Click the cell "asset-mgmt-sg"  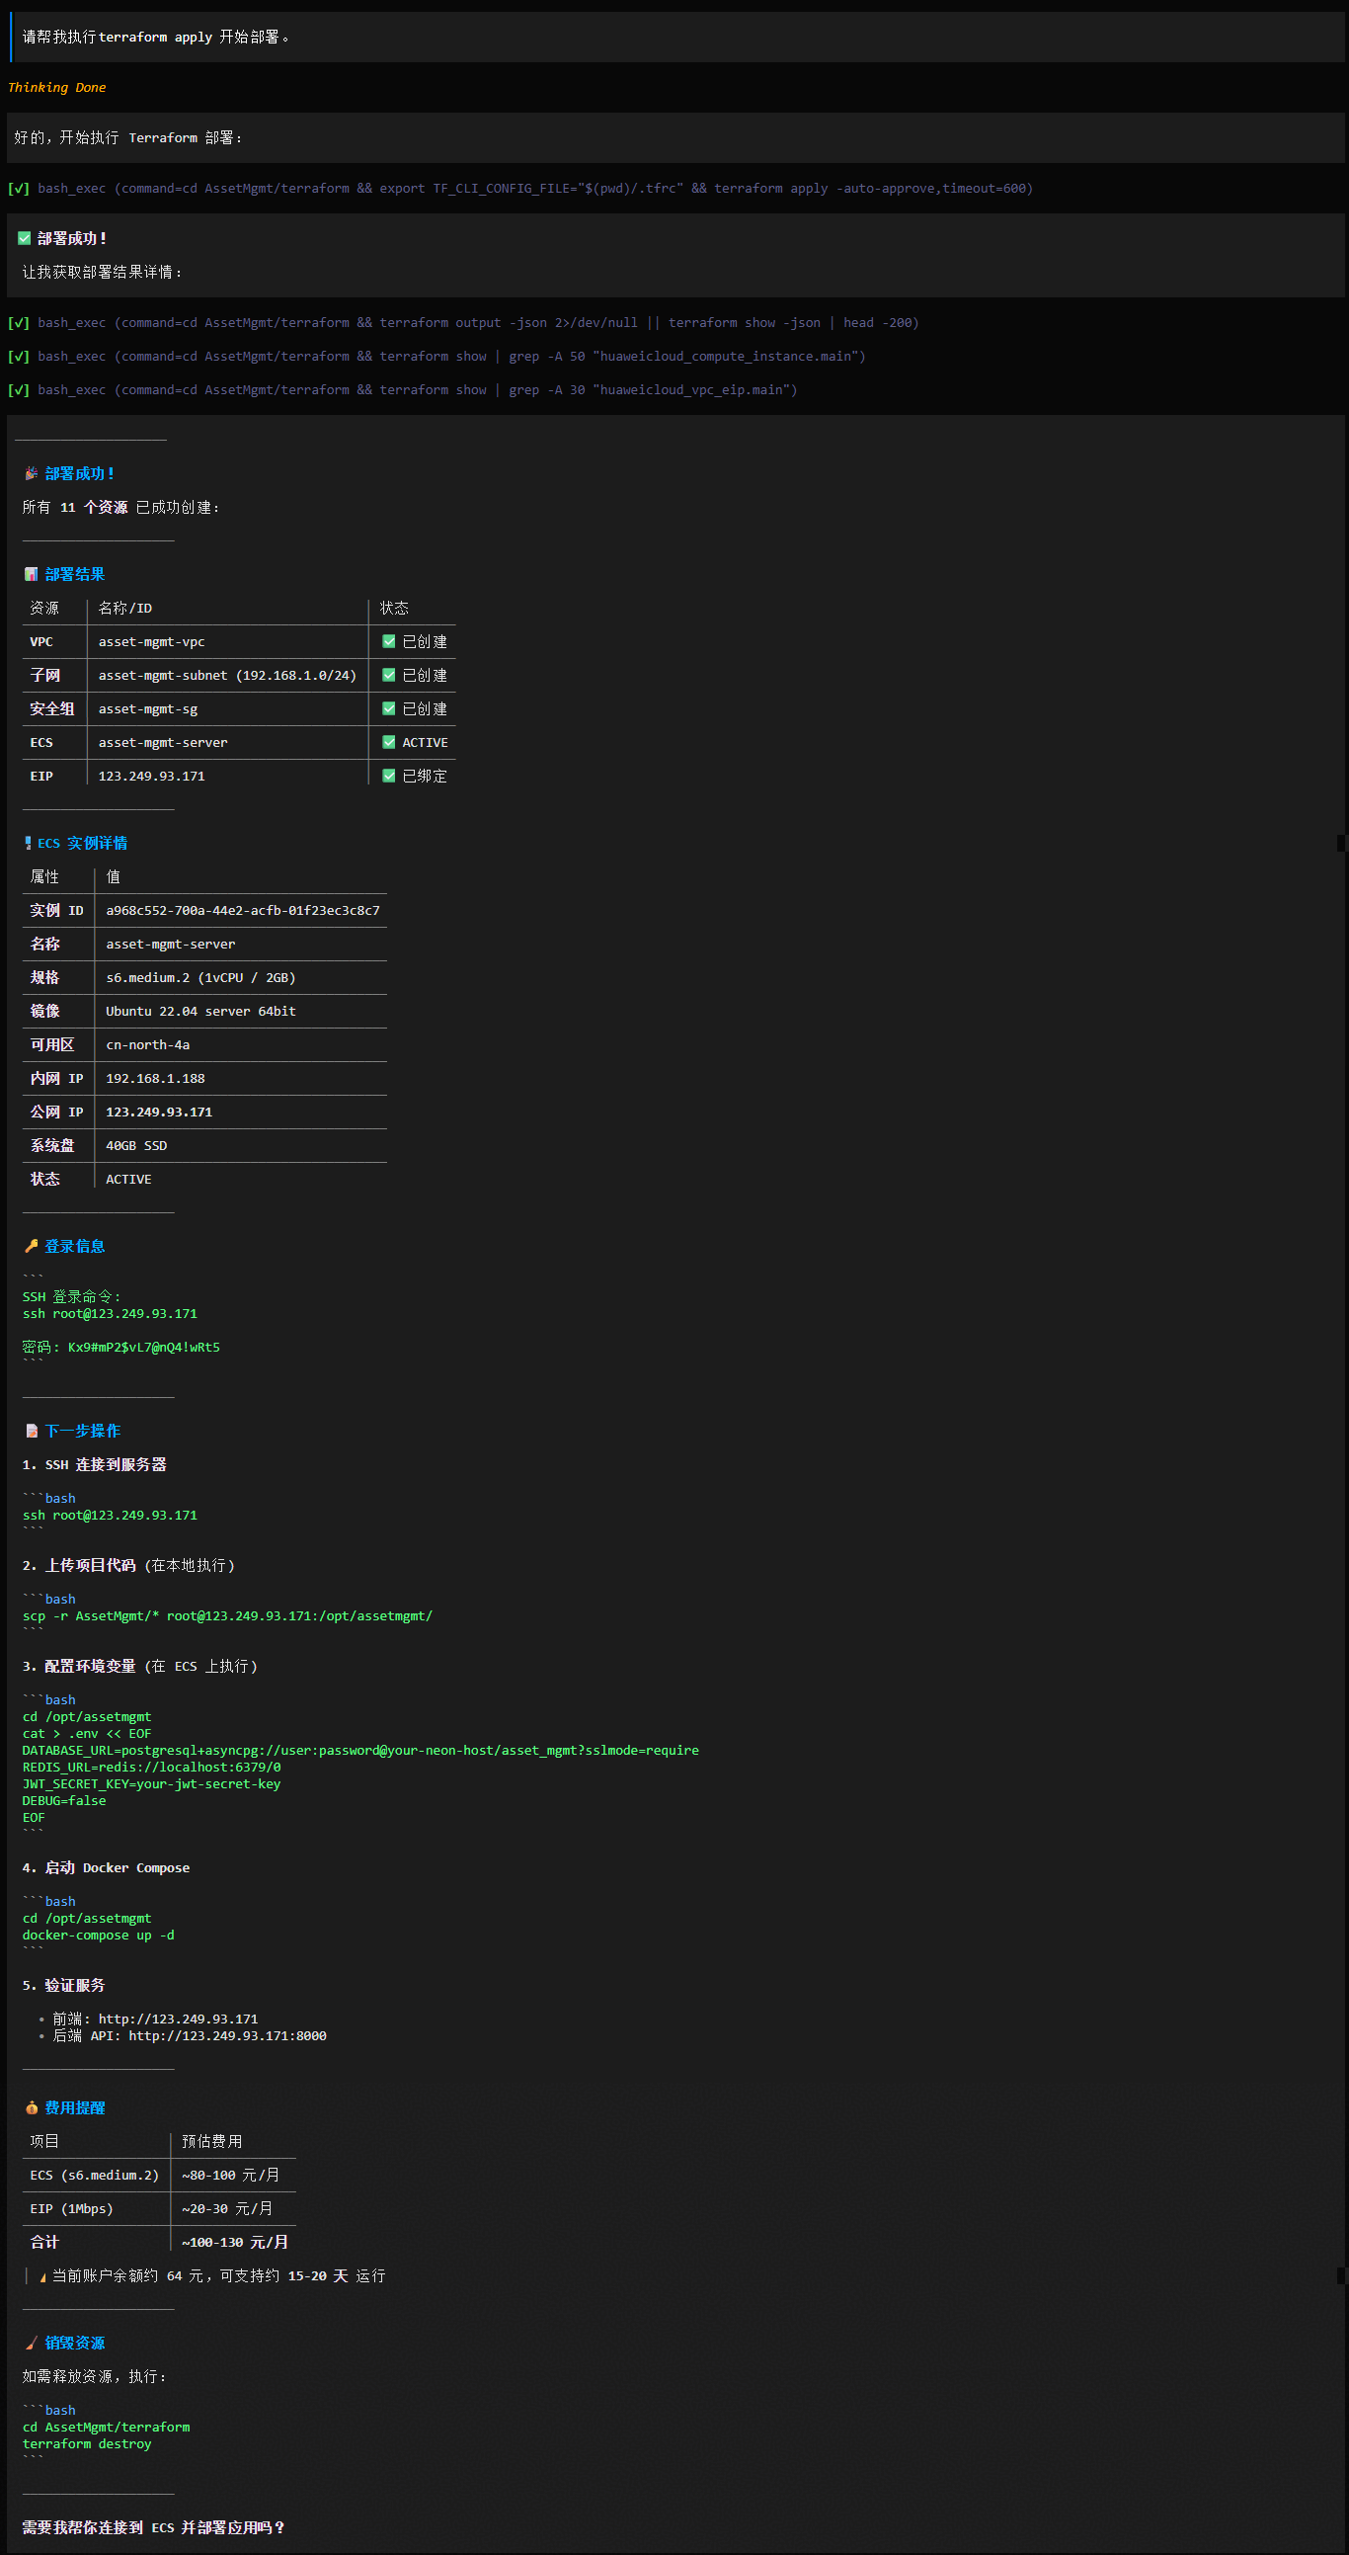point(148,709)
